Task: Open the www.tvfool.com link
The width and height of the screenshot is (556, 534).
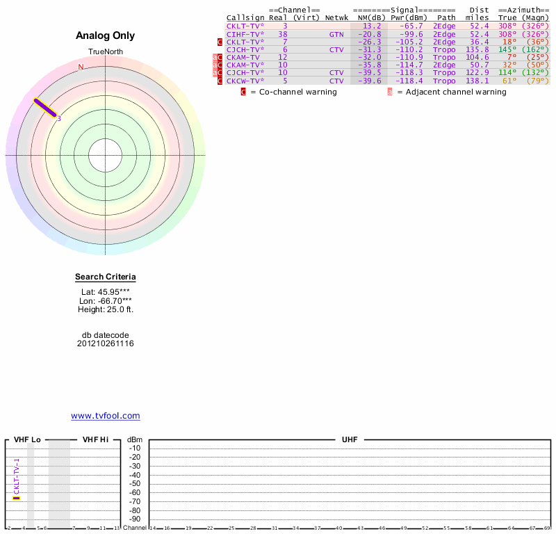Action: [x=106, y=416]
